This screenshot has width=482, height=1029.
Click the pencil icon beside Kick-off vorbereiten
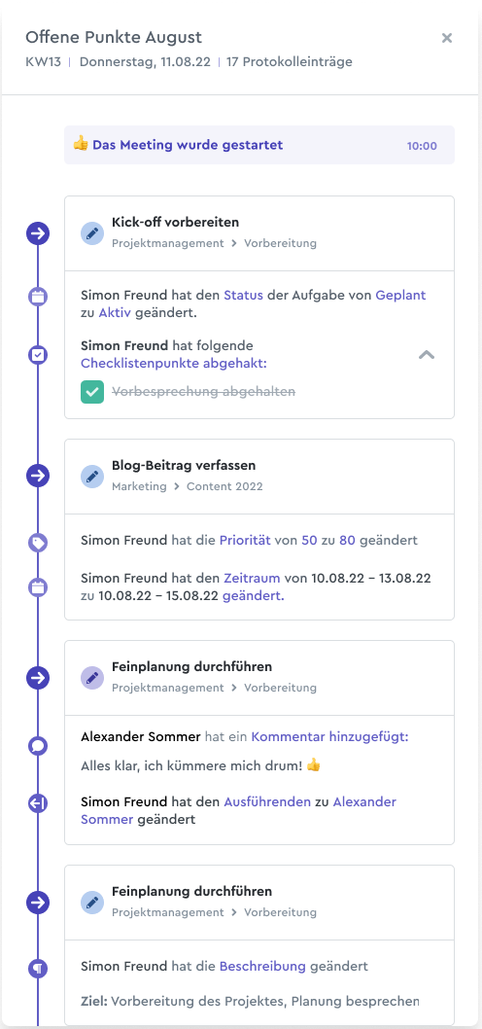click(x=91, y=233)
